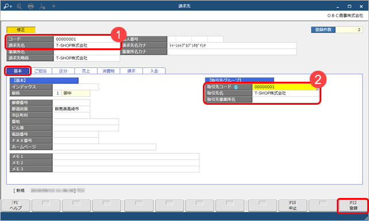Click the 事業所名カナ field
This screenshot has width=369, height=221.
click(x=232, y=52)
